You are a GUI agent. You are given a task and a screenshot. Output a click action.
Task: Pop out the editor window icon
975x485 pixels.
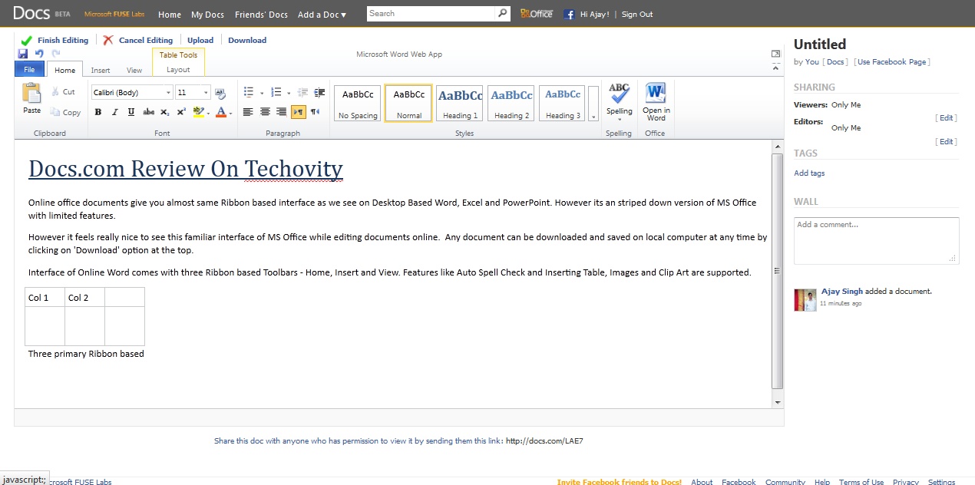click(x=775, y=54)
